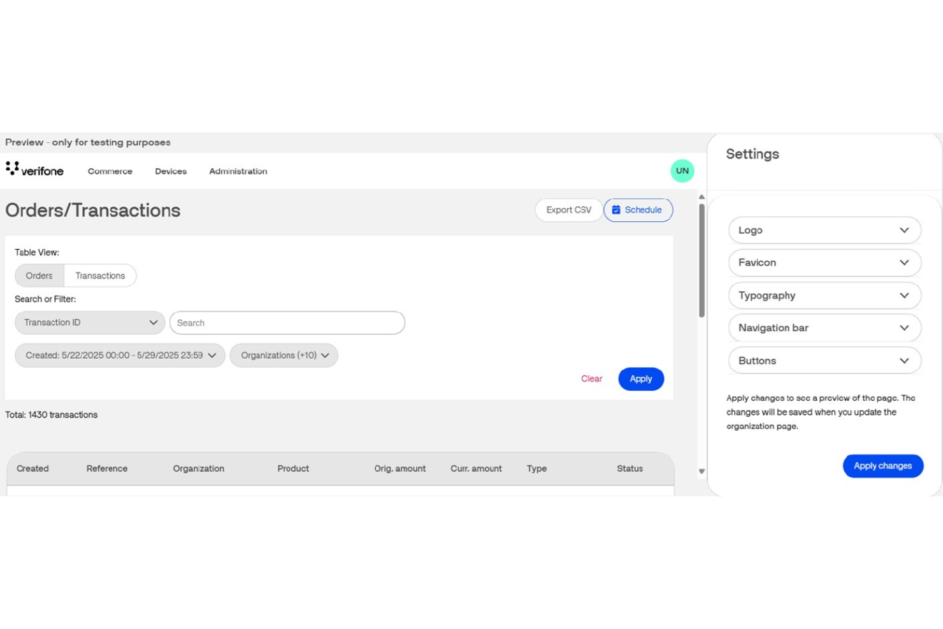Open the Devices menu
Viewport: 943px width, 629px height.
[x=171, y=171]
